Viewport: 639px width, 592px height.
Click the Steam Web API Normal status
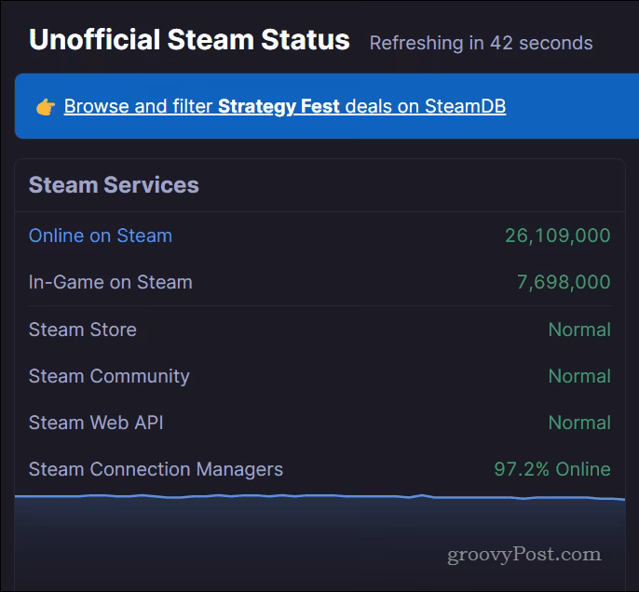(x=579, y=423)
